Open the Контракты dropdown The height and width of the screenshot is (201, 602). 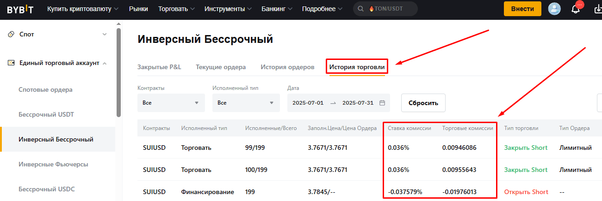click(171, 103)
